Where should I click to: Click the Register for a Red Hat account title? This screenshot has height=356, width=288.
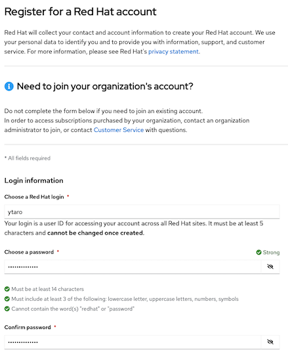pos(80,12)
